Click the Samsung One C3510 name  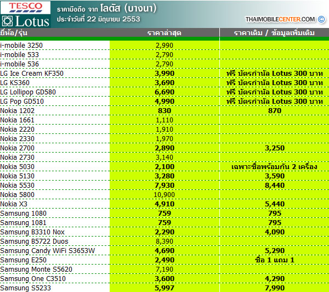click(x=33, y=279)
